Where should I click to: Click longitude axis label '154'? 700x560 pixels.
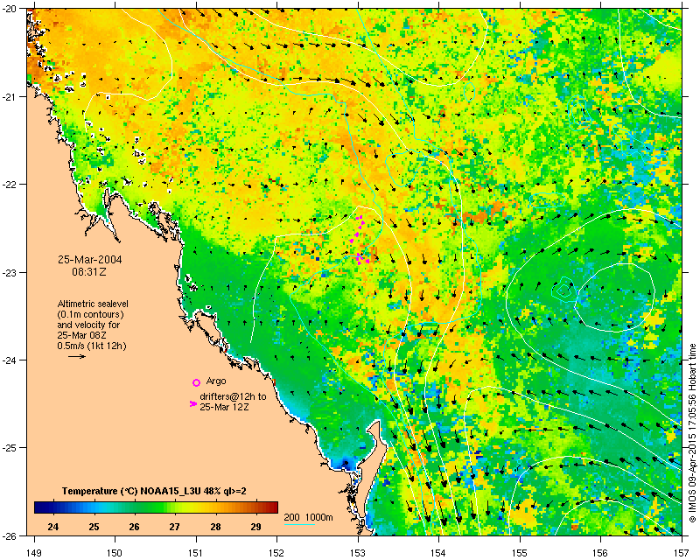pos(439,553)
